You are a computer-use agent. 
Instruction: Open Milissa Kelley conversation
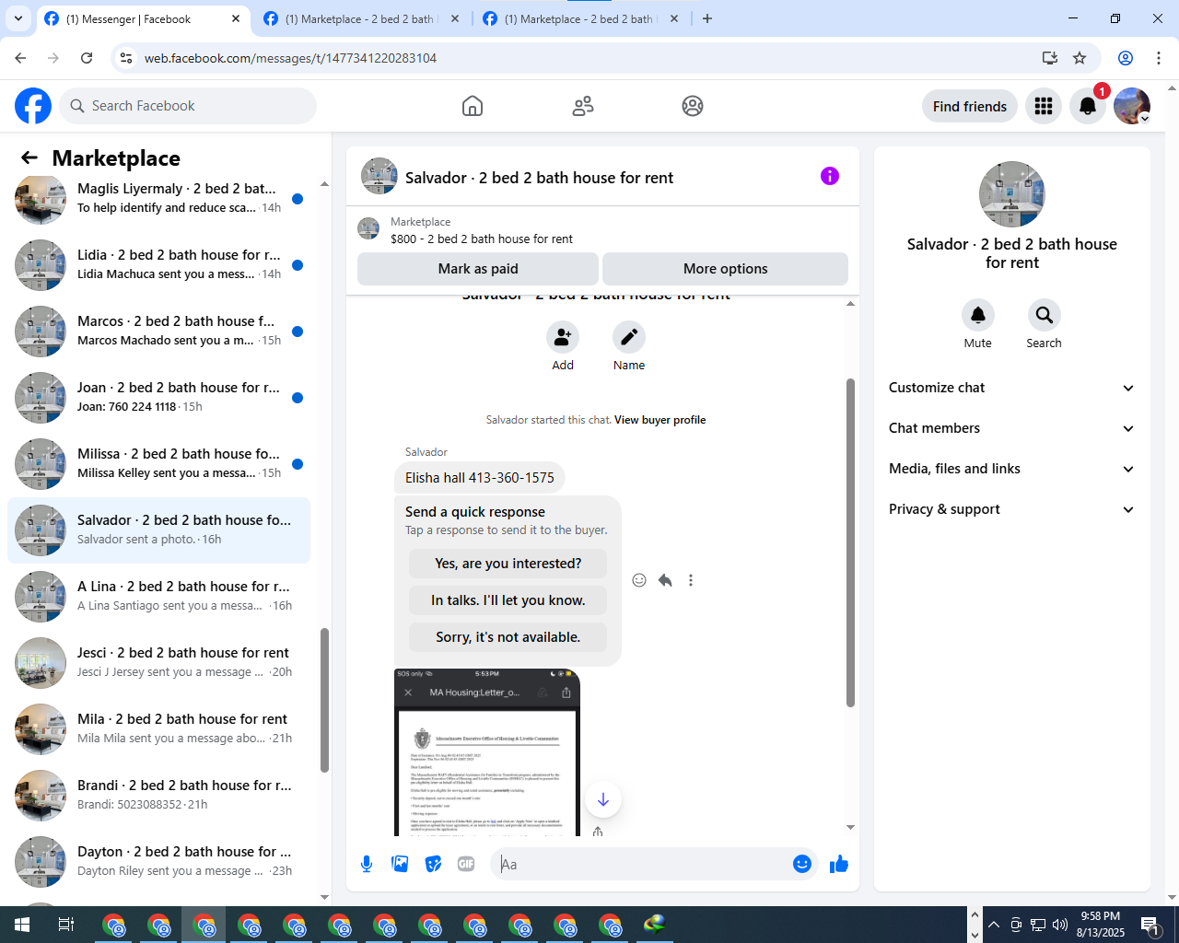(158, 464)
